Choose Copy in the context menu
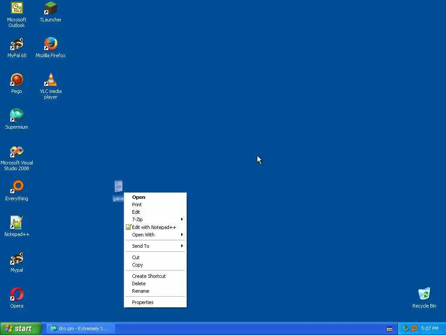 click(x=155, y=265)
